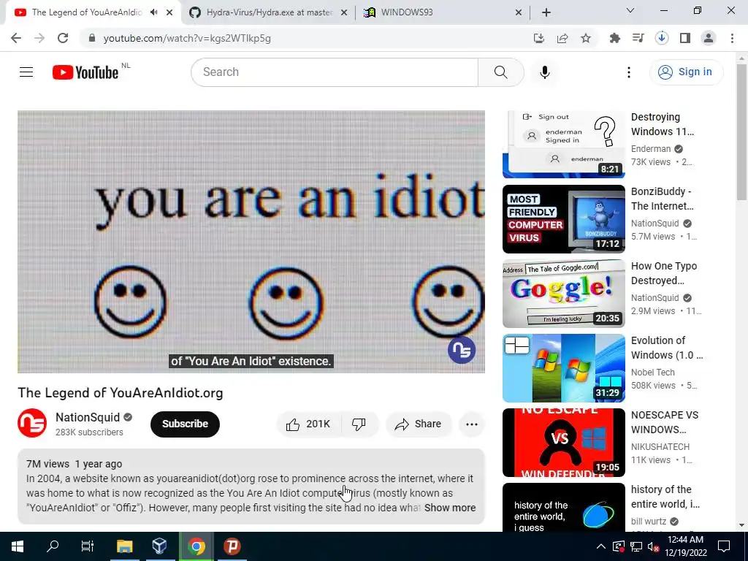The width and height of the screenshot is (748, 561).
Task: Open the red P app on taskbar
Action: pos(232,546)
